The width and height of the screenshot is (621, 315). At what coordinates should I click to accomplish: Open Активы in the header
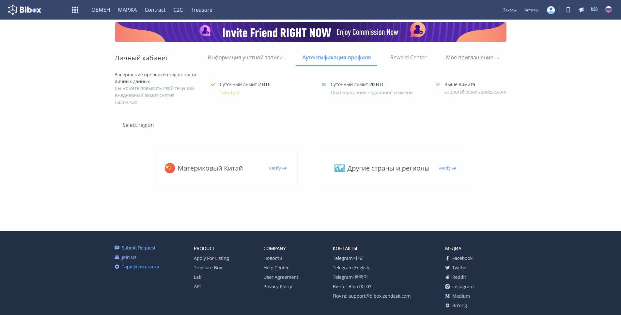(531, 10)
